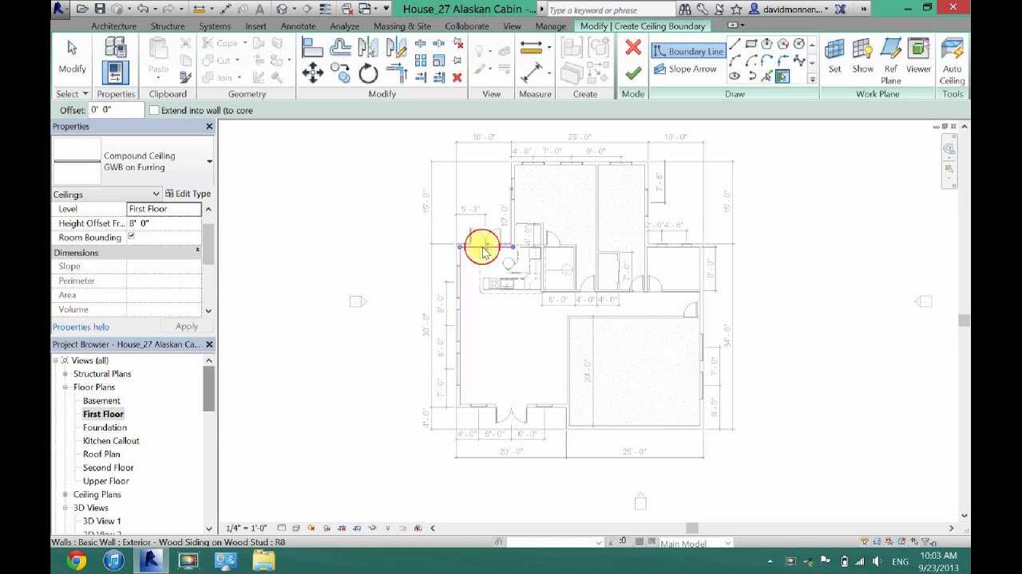The width and height of the screenshot is (1022, 574).
Task: Select the Rectangle draw tool
Action: click(x=751, y=44)
